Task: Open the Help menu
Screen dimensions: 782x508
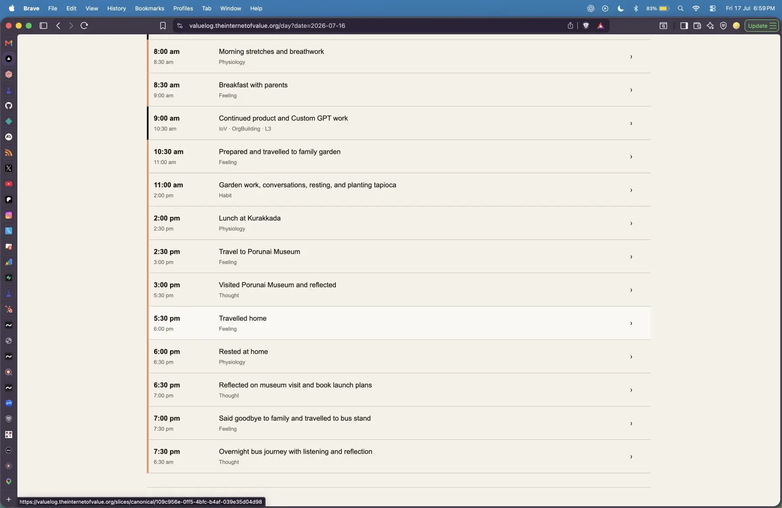Action: pyautogui.click(x=256, y=8)
